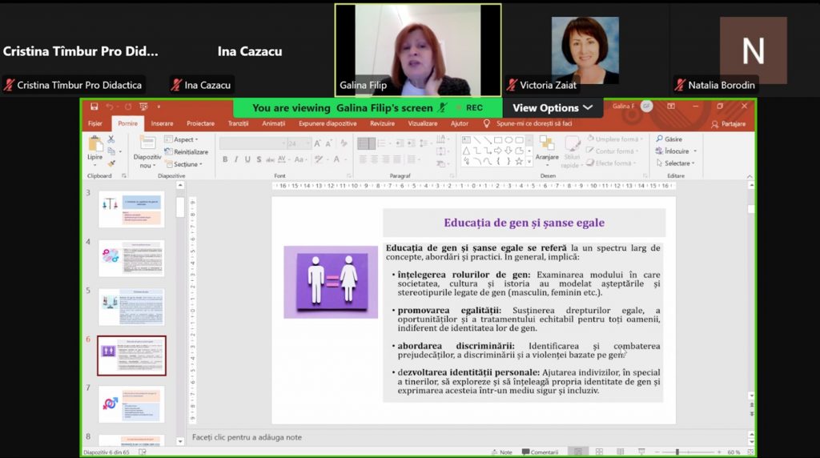The image size is (820, 458).
Task: Click the Găsire search icon
Action: point(669,139)
